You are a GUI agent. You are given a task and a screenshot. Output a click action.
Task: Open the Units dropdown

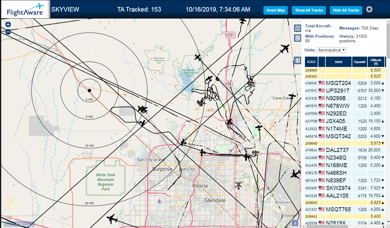coord(331,50)
